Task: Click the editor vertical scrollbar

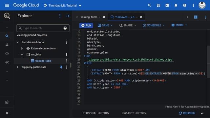Action: click(208, 62)
